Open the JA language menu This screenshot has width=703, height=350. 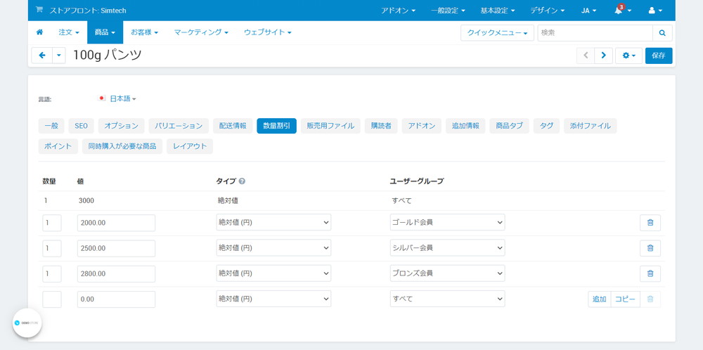tap(588, 11)
